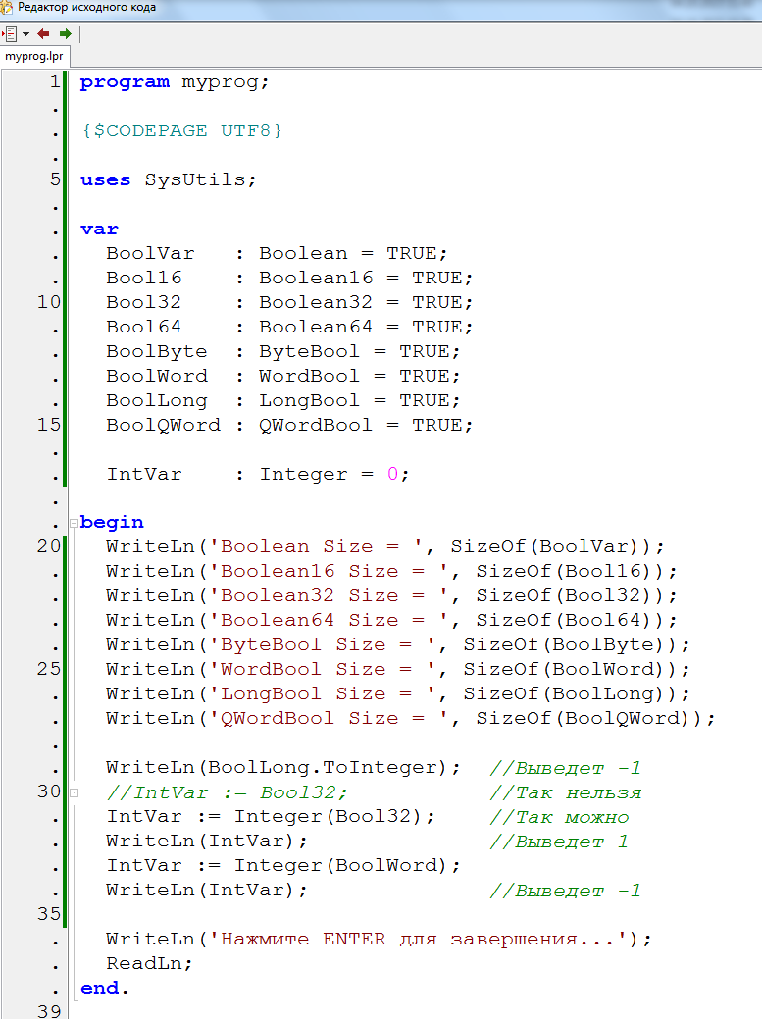Click gutter line number 35
This screenshot has width=762, height=1021.
[x=49, y=914]
